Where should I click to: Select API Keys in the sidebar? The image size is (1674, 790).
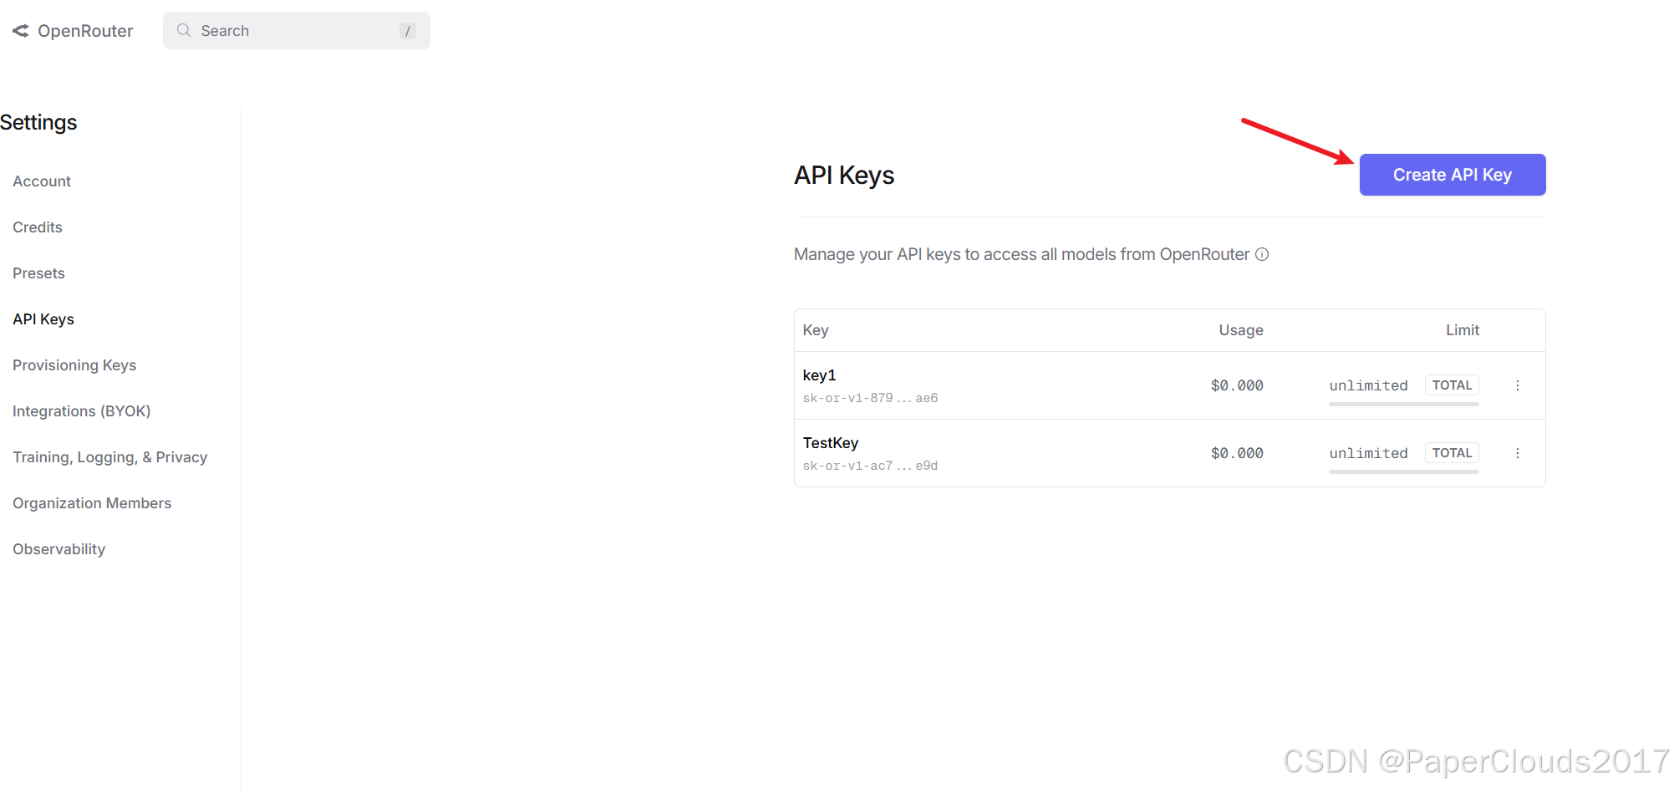(43, 319)
